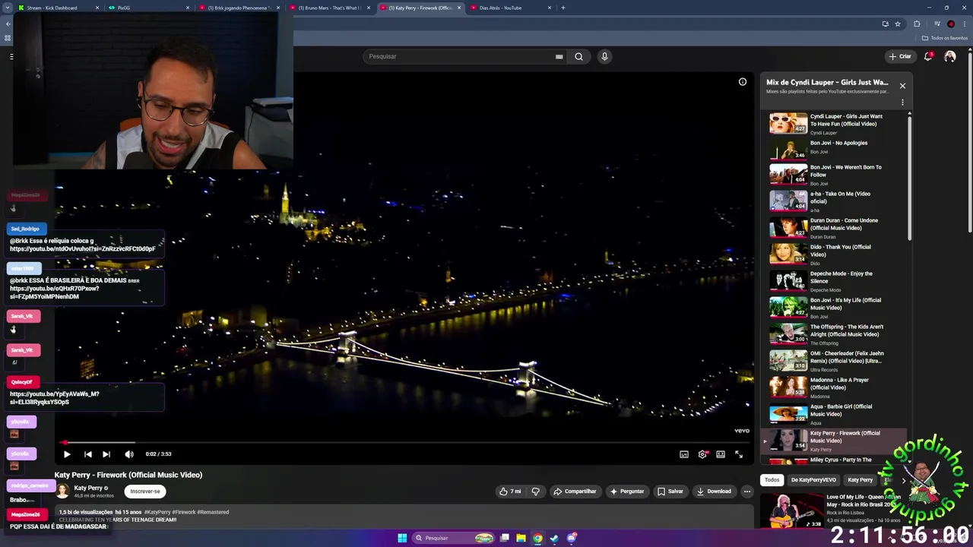The width and height of the screenshot is (973, 547).
Task: Select the De KatyPerryVEVO filter chip
Action: tap(813, 480)
